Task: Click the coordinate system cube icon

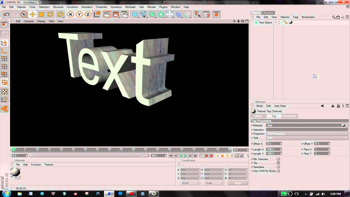Action: 97,15
